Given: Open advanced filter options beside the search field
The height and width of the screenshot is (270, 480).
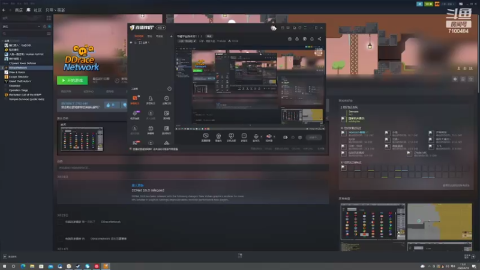Looking at the screenshot, I should (49, 34).
